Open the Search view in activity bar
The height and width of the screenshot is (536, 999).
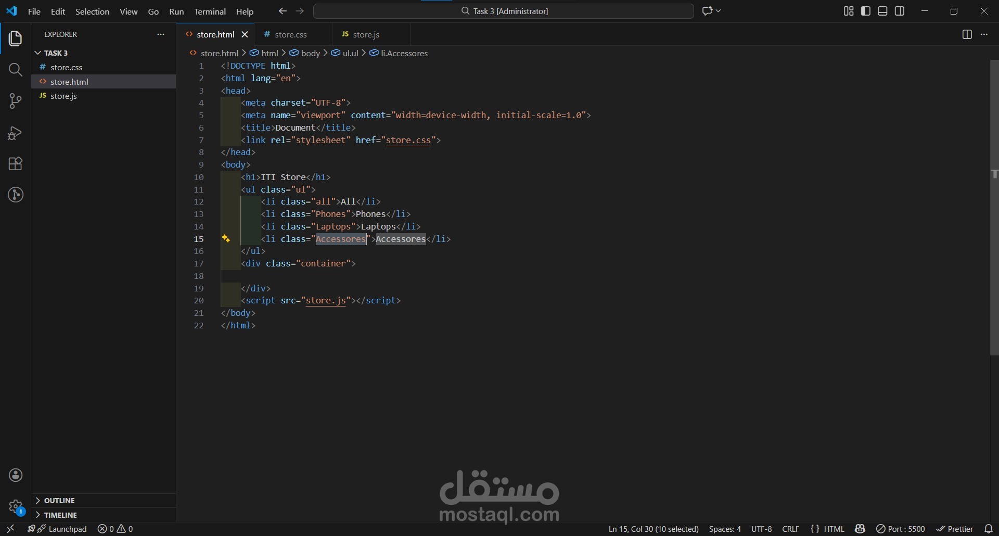click(16, 70)
